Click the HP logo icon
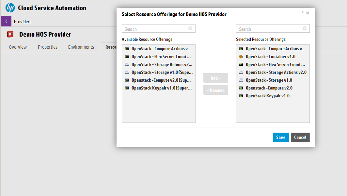Image resolution: width=347 pixels, height=196 pixels. pyautogui.click(x=10, y=8)
